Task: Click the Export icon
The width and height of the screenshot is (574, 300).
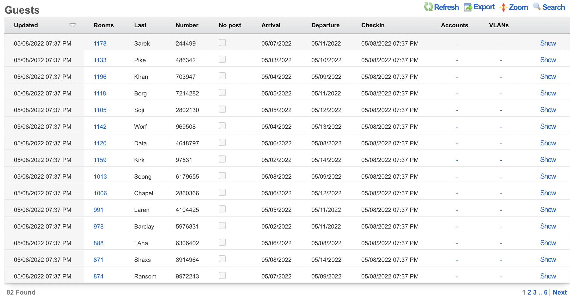Action: pyautogui.click(x=468, y=7)
